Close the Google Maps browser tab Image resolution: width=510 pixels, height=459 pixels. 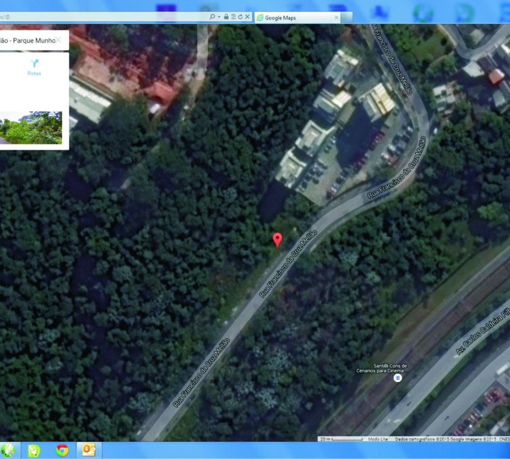click(x=336, y=17)
